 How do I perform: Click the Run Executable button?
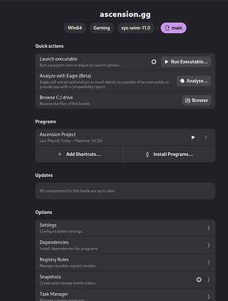pyautogui.click(x=186, y=61)
